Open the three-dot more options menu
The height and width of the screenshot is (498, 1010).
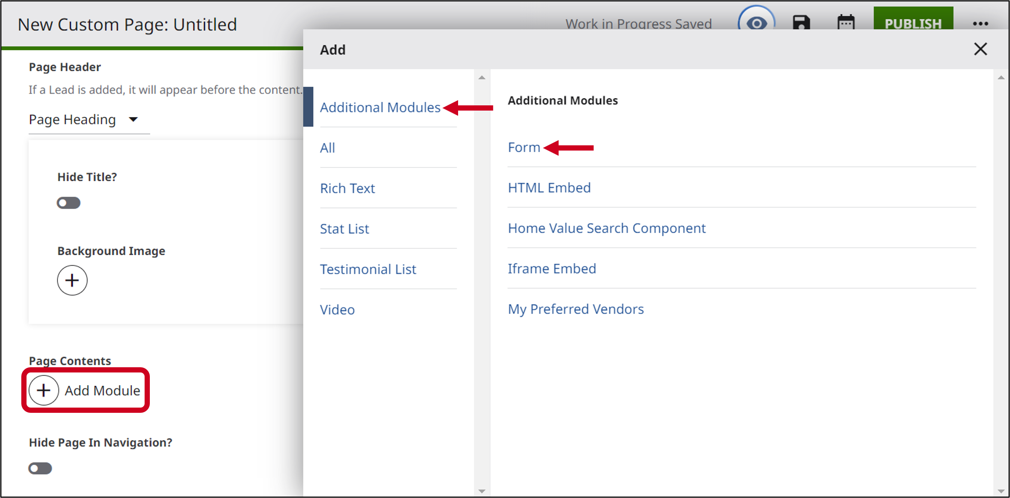tap(980, 24)
